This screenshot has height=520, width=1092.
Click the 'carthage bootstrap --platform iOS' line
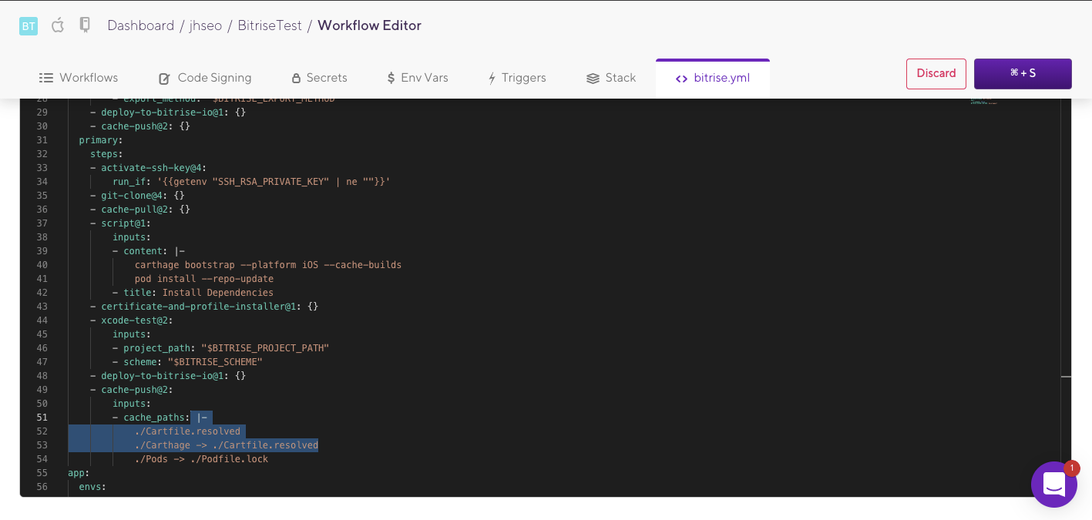(x=268, y=265)
